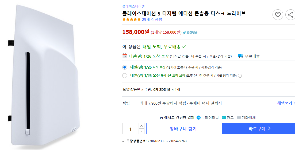Click the share icon beside the heart
The width and height of the screenshot is (295, 158).
click(x=290, y=15)
